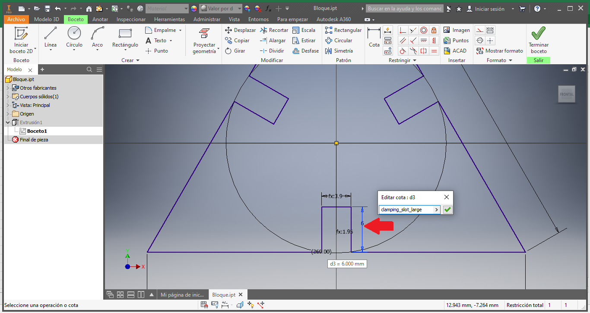The width and height of the screenshot is (590, 313).
Task: Start the Rectangular pattern tool
Action: pos(343,30)
